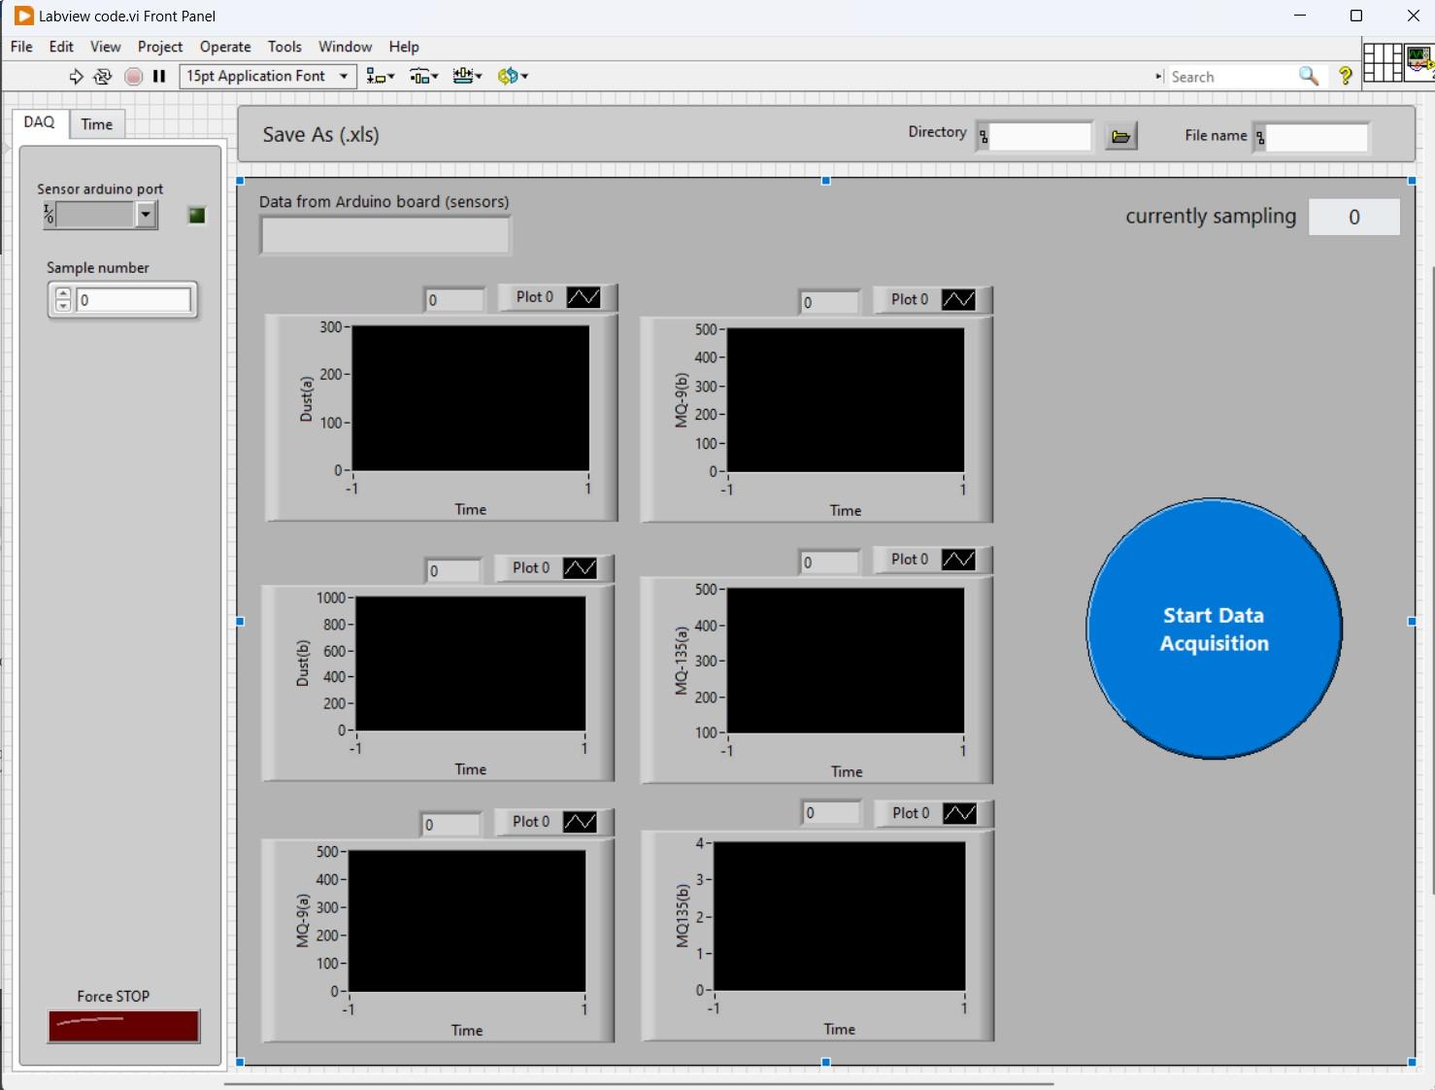1435x1090 pixels.
Task: Click the VI icon at top right
Action: 1419,60
